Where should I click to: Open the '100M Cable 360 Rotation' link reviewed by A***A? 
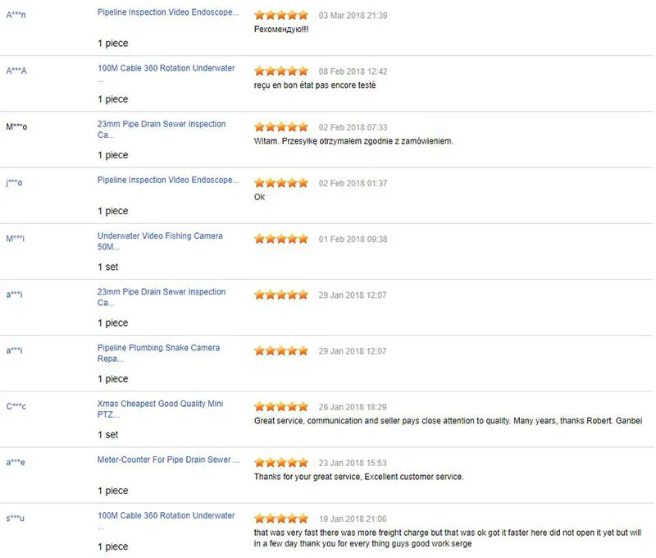[166, 68]
